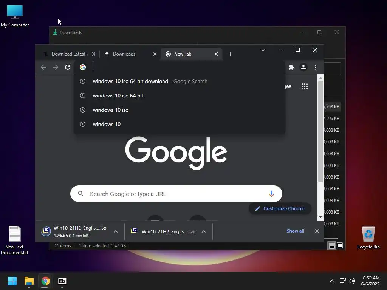The height and width of the screenshot is (290, 387).
Task: Select the 7,596 KB size entry in Explorer
Action: click(332, 118)
